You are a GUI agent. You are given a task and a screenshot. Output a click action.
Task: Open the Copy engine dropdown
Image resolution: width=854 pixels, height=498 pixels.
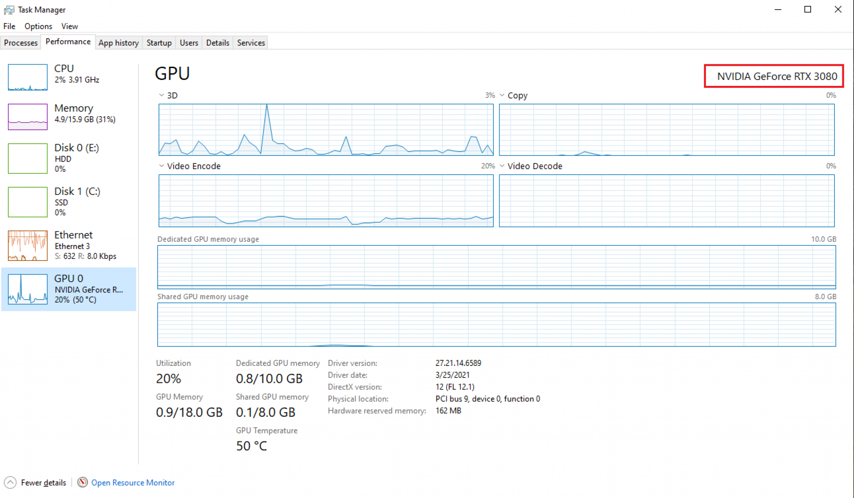pos(502,95)
